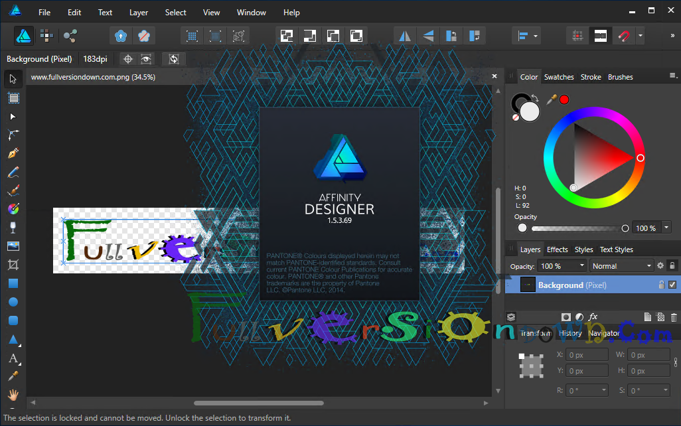Viewport: 681px width, 426px height.
Task: Toggle the Snapping magnet button
Action: point(624,36)
